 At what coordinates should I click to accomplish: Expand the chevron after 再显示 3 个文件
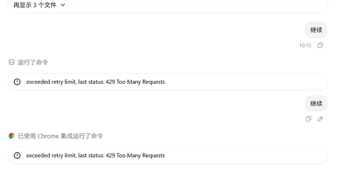click(63, 5)
